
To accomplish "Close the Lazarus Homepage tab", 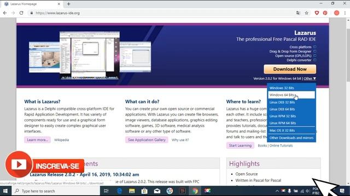I will (59, 4).
